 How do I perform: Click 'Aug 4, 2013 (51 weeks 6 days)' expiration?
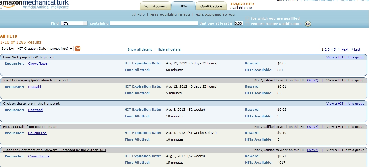[x=191, y=133]
